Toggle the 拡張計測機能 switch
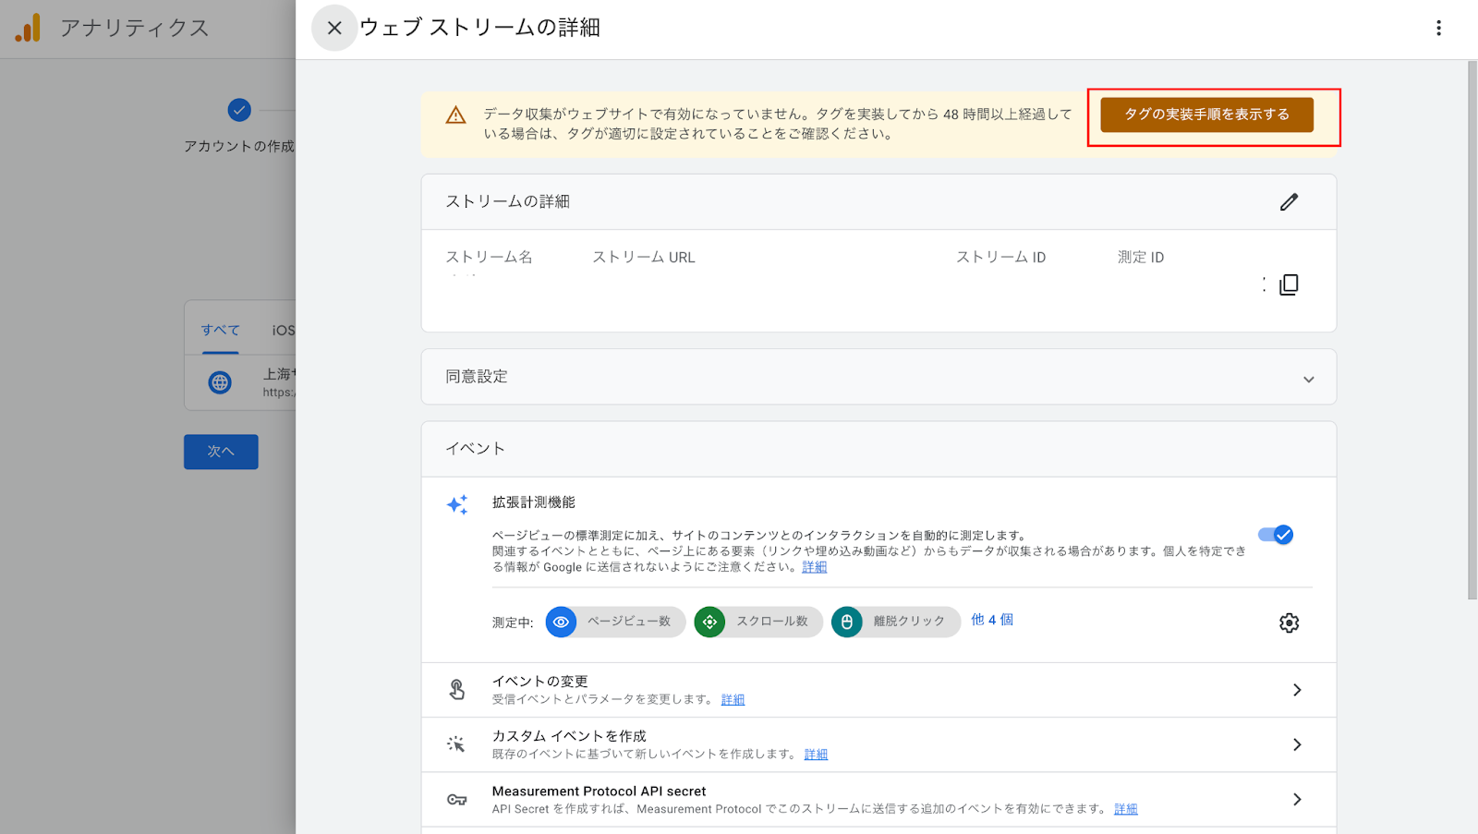 (x=1276, y=535)
